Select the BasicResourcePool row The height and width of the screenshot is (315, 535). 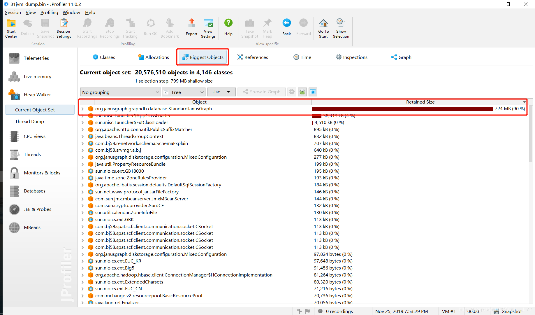click(x=304, y=296)
